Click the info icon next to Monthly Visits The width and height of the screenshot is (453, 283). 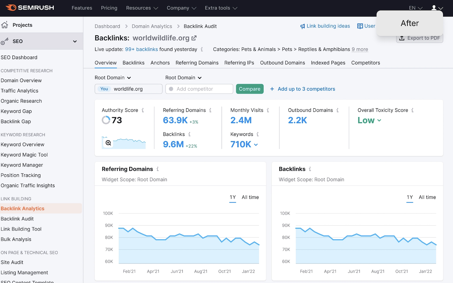click(268, 110)
